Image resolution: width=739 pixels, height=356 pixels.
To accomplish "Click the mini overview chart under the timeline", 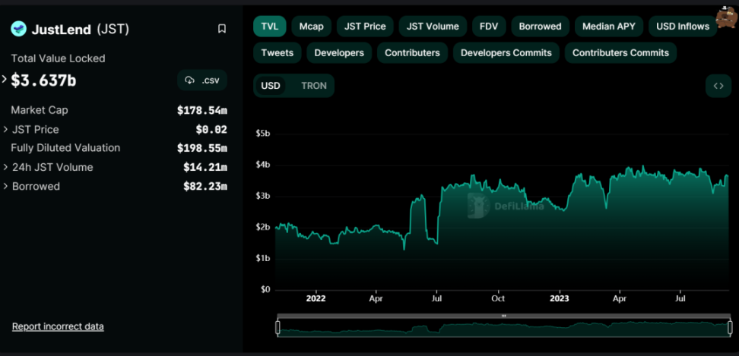I will click(504, 328).
